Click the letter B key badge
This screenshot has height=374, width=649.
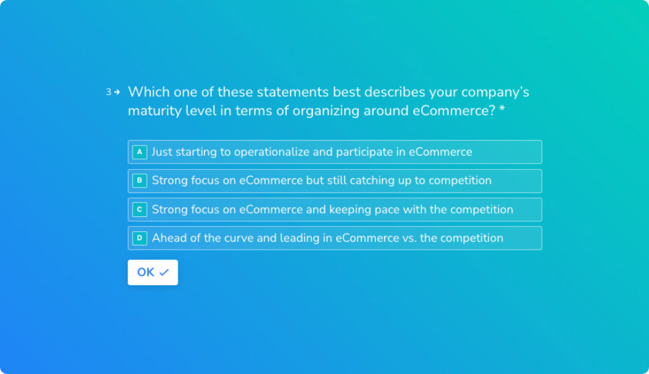pos(139,180)
